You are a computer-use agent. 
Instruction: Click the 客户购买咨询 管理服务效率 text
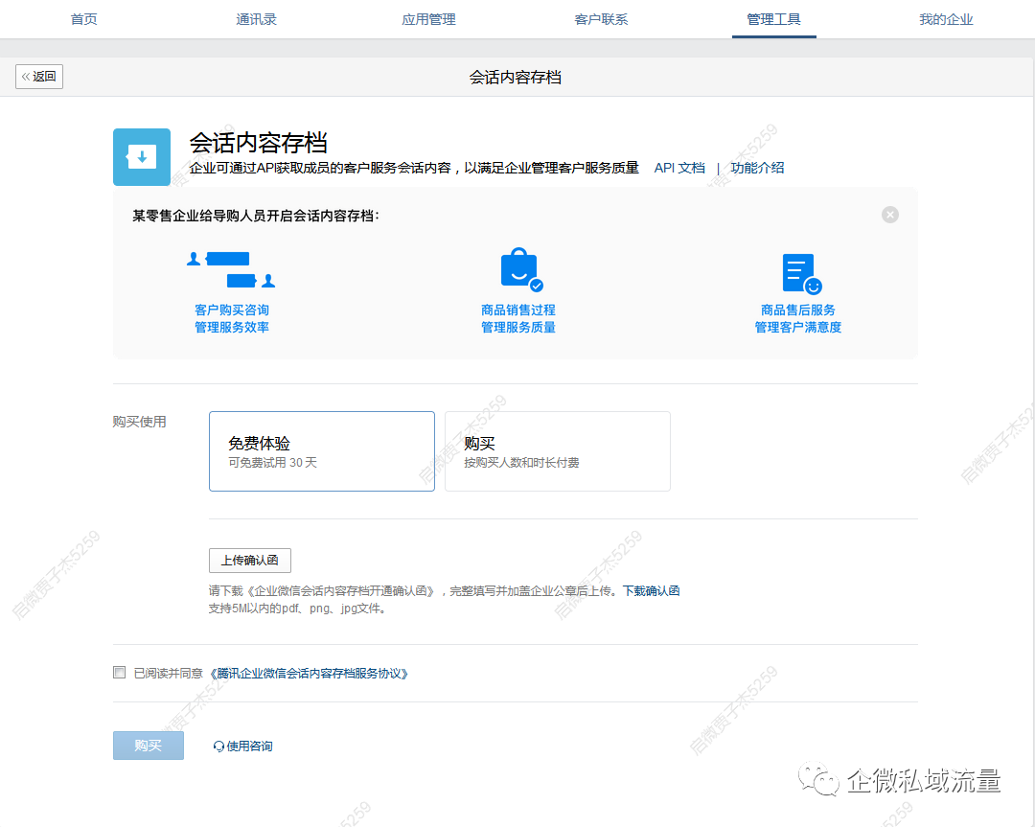point(232,318)
